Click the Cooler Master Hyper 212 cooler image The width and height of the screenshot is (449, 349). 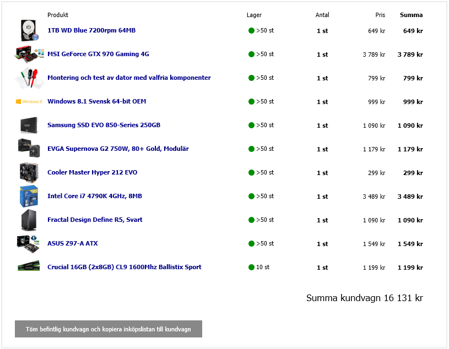coord(29,172)
